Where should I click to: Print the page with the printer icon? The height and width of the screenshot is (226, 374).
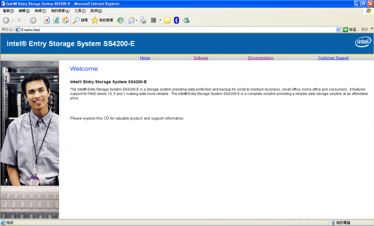(x=143, y=20)
